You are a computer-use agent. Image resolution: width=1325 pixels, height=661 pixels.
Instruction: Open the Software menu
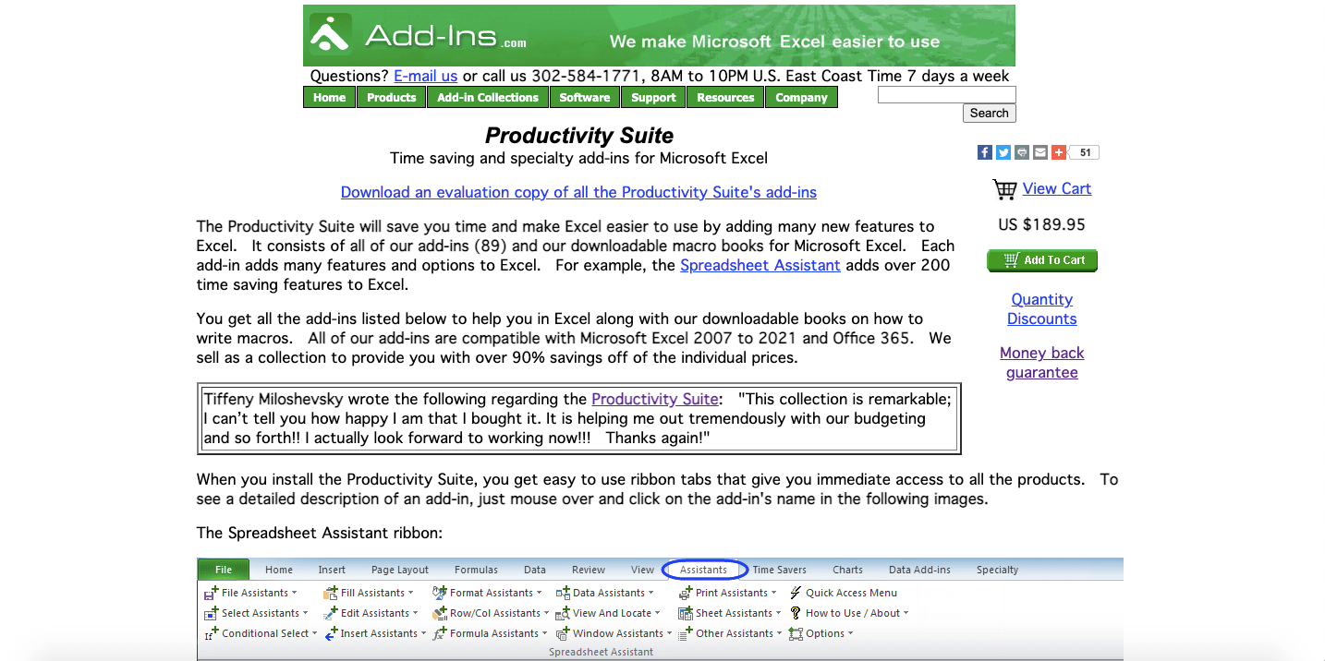[585, 97]
